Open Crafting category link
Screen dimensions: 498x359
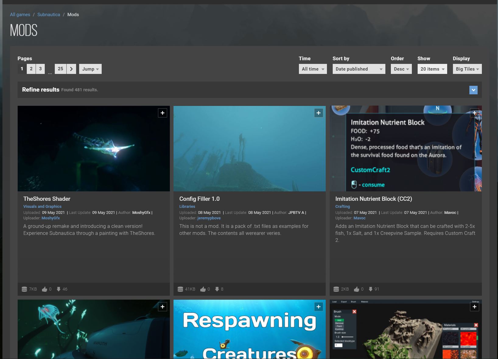point(342,206)
